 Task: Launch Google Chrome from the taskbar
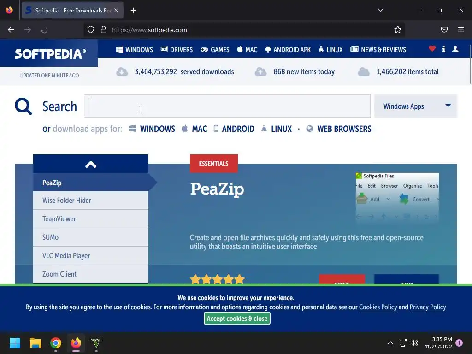[56, 343]
